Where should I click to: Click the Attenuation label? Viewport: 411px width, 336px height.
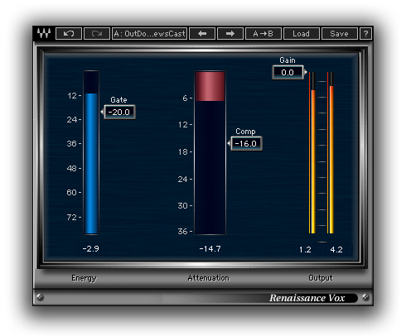tap(209, 278)
